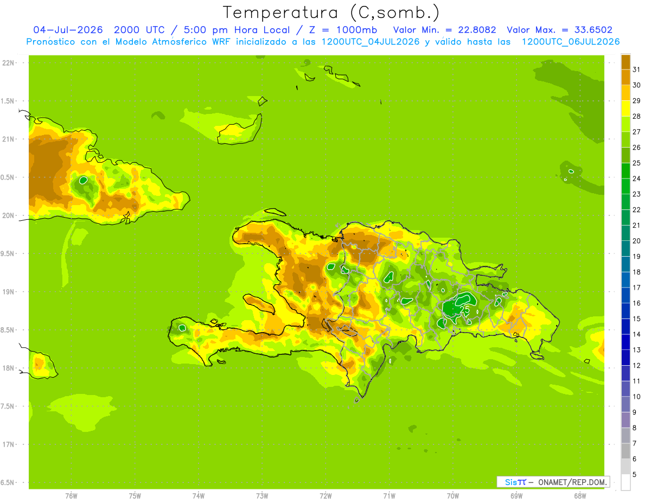Click the validity stamp "1200UTC_06JUL2026"
This screenshot has width=651, height=503.
[571, 42]
